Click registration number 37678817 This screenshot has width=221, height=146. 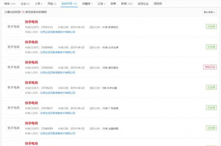click(47, 108)
